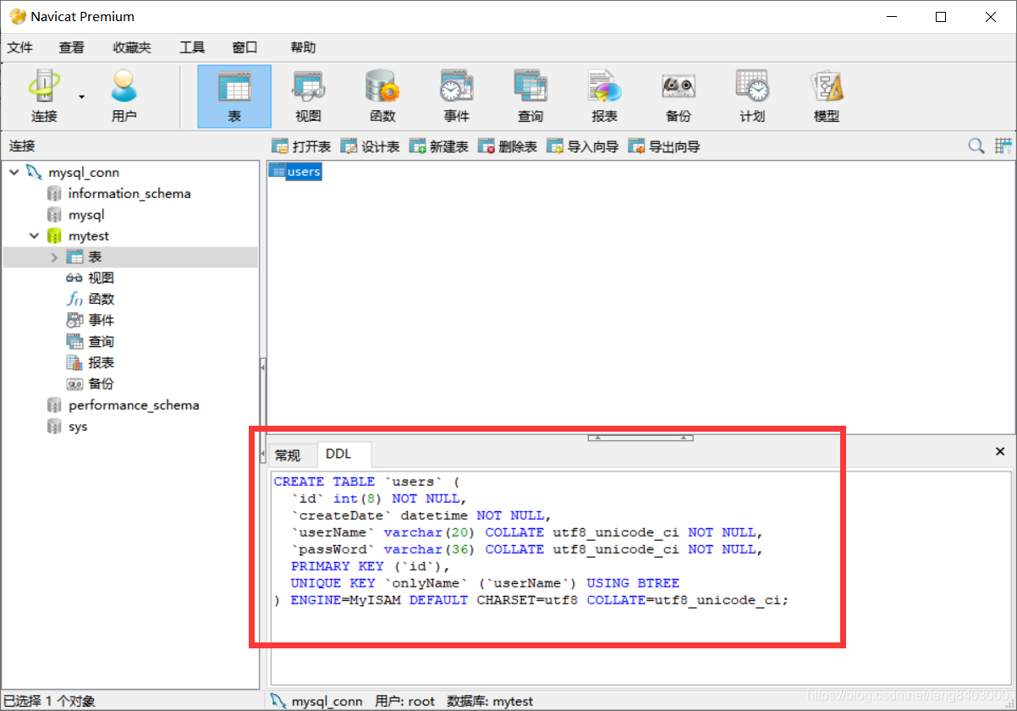Select the mysql_conn connection
The height and width of the screenshot is (711, 1017).
point(84,172)
